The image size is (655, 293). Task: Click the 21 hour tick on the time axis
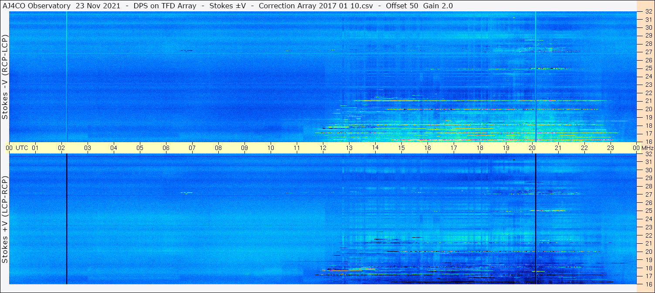tap(558, 148)
